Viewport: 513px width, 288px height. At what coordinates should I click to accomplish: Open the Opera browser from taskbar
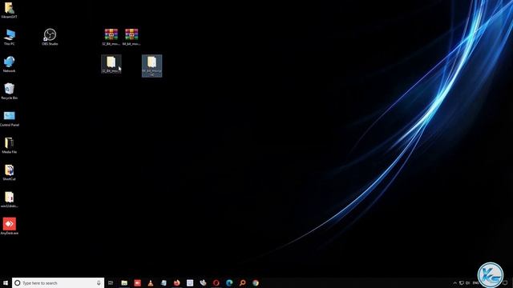[216, 282]
